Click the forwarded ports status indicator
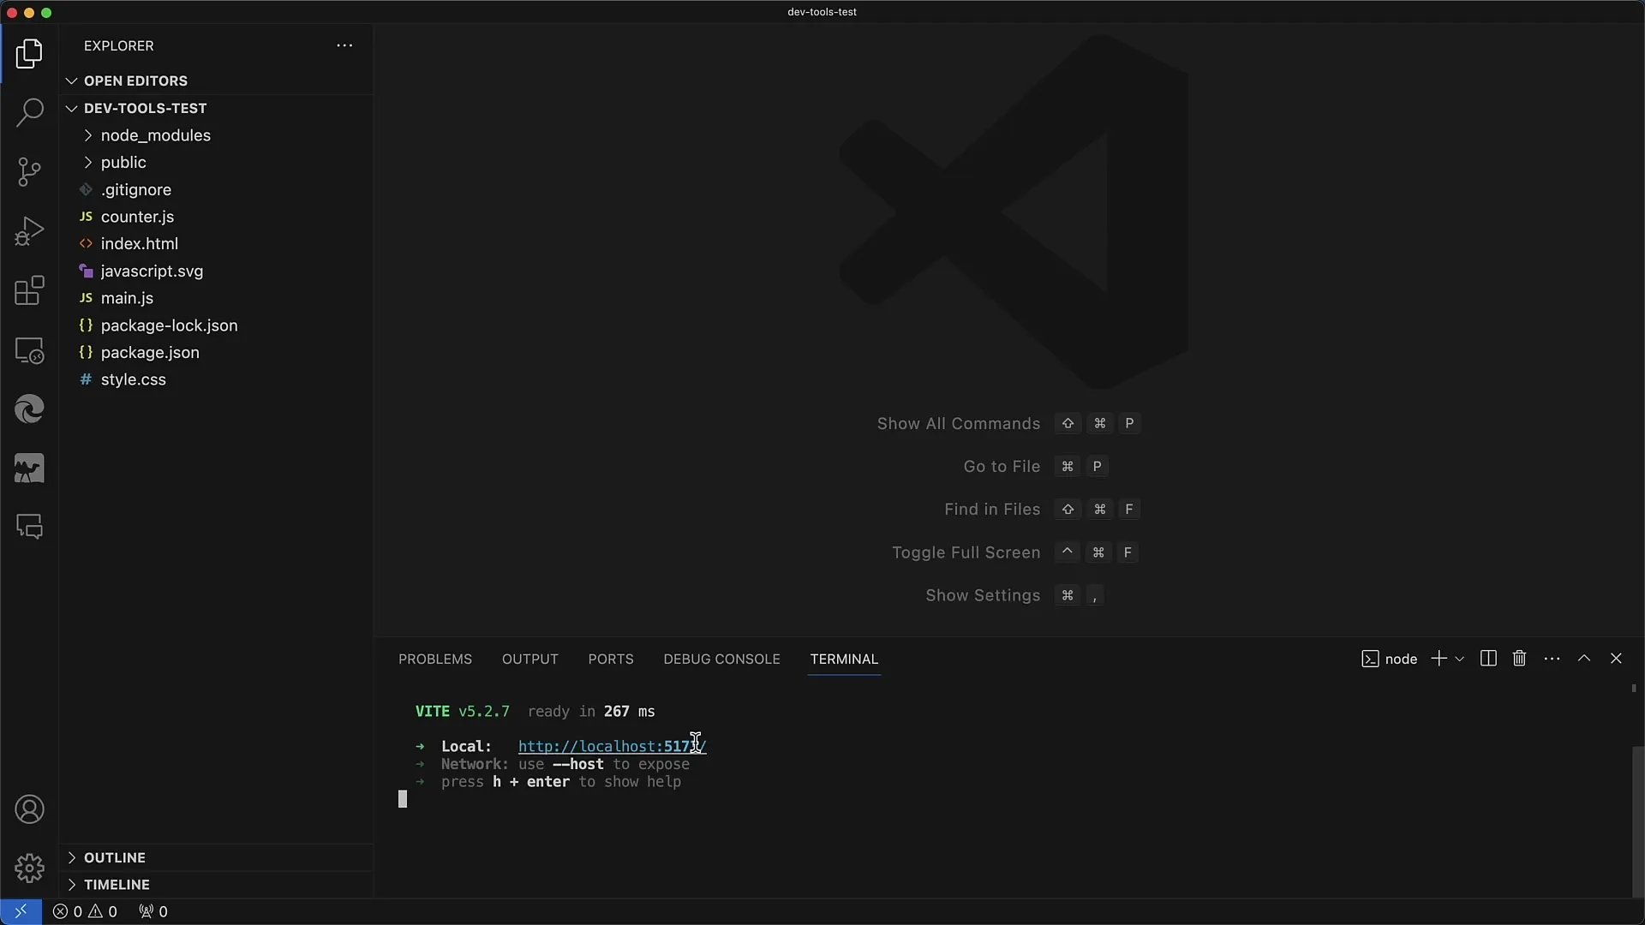This screenshot has height=925, width=1645. click(153, 911)
